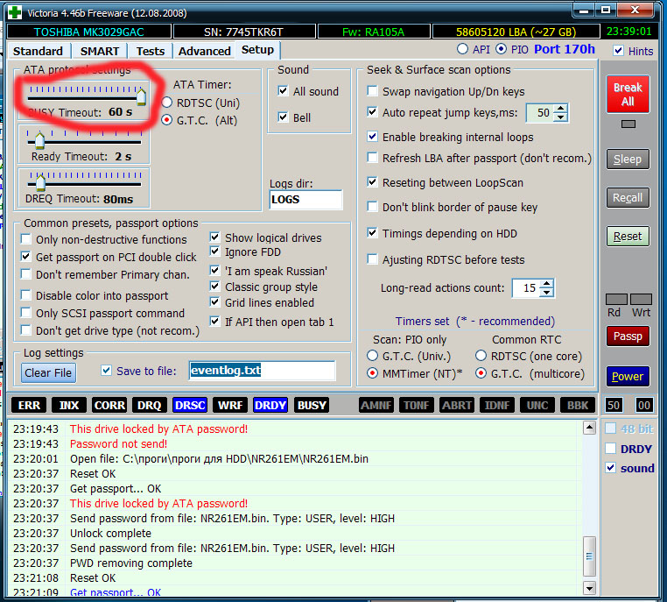This screenshot has width=667, height=602.
Task: Toggle the Bell sound checkbox
Action: pyautogui.click(x=283, y=117)
